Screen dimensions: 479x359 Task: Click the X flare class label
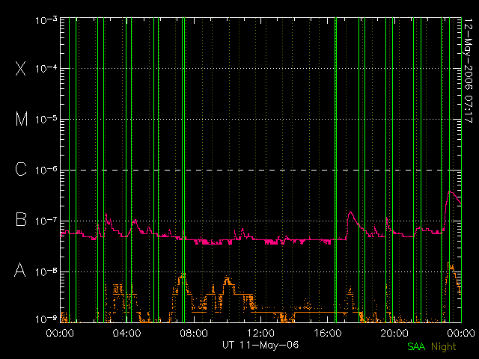(21, 68)
